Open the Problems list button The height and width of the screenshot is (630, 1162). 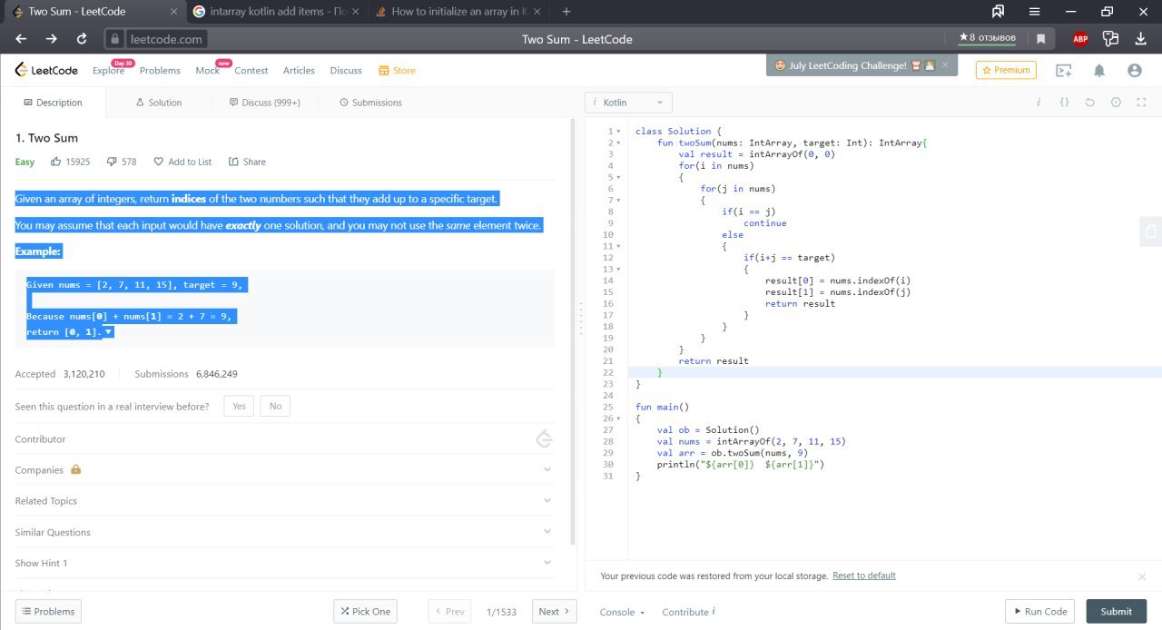[x=48, y=611]
